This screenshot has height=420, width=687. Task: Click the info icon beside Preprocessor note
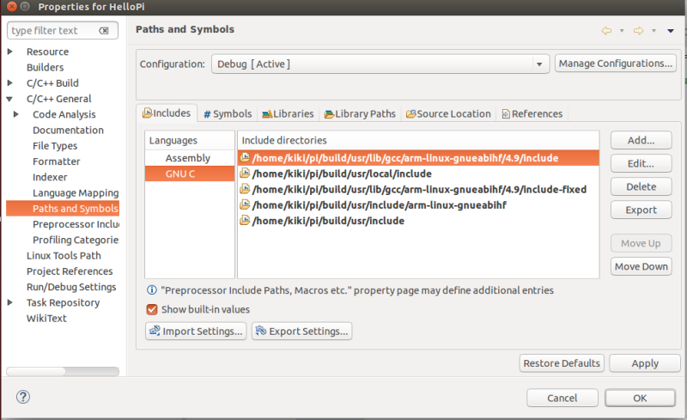pos(152,290)
